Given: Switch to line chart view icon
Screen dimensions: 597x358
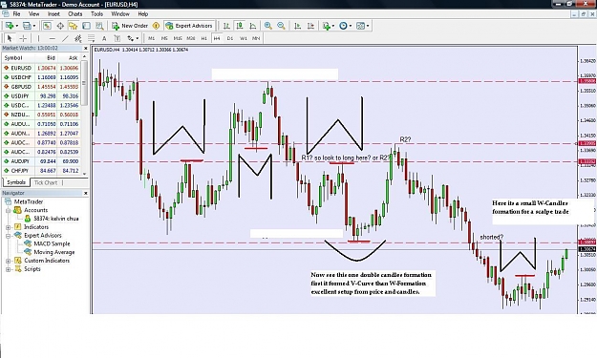Looking at the screenshot, I should pos(253,26).
